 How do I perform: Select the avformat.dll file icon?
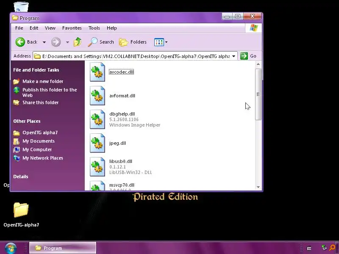click(97, 96)
